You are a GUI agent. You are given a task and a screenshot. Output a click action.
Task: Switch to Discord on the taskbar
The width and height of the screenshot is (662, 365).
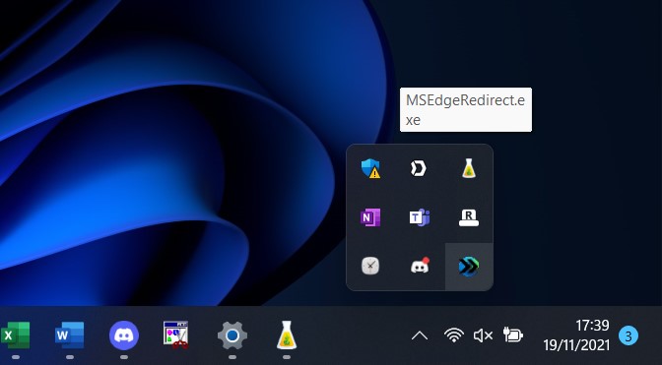point(124,335)
